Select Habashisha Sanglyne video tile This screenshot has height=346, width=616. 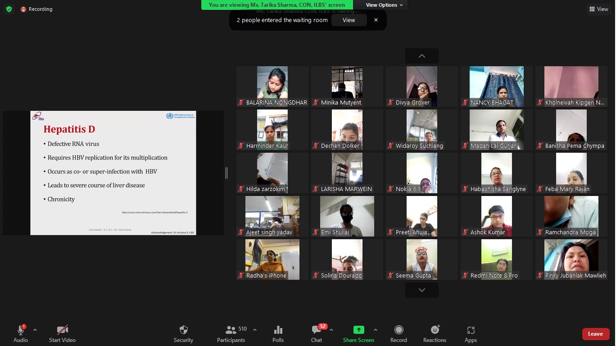(x=497, y=173)
